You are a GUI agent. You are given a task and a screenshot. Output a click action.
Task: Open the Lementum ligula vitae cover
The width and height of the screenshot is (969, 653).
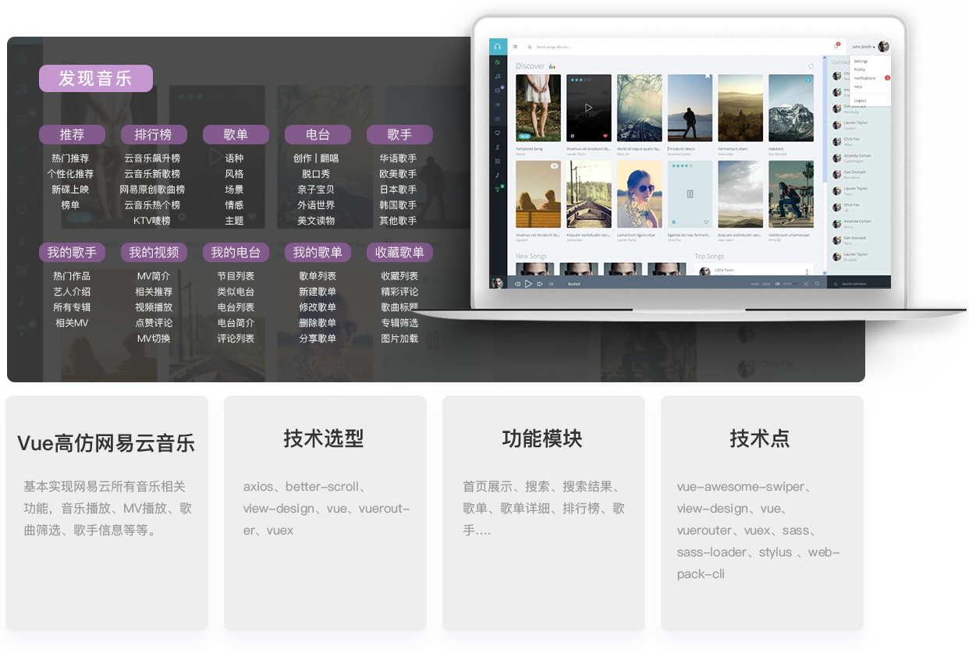640,193
